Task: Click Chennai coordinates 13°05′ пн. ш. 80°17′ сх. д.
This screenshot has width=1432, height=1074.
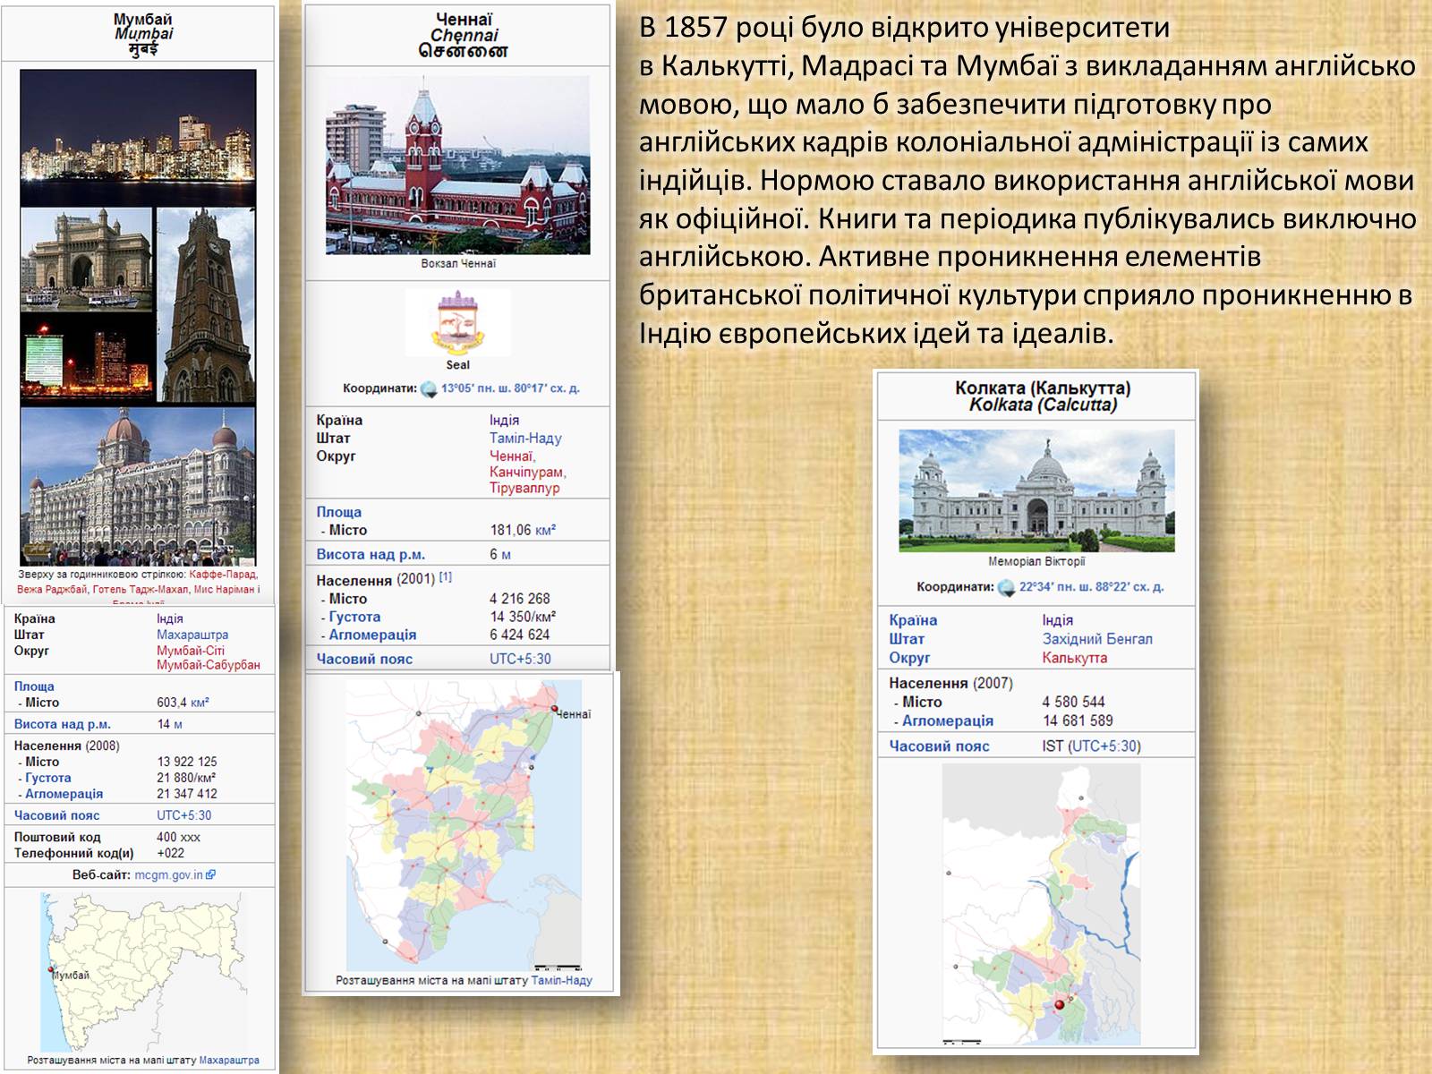Action: (x=510, y=388)
